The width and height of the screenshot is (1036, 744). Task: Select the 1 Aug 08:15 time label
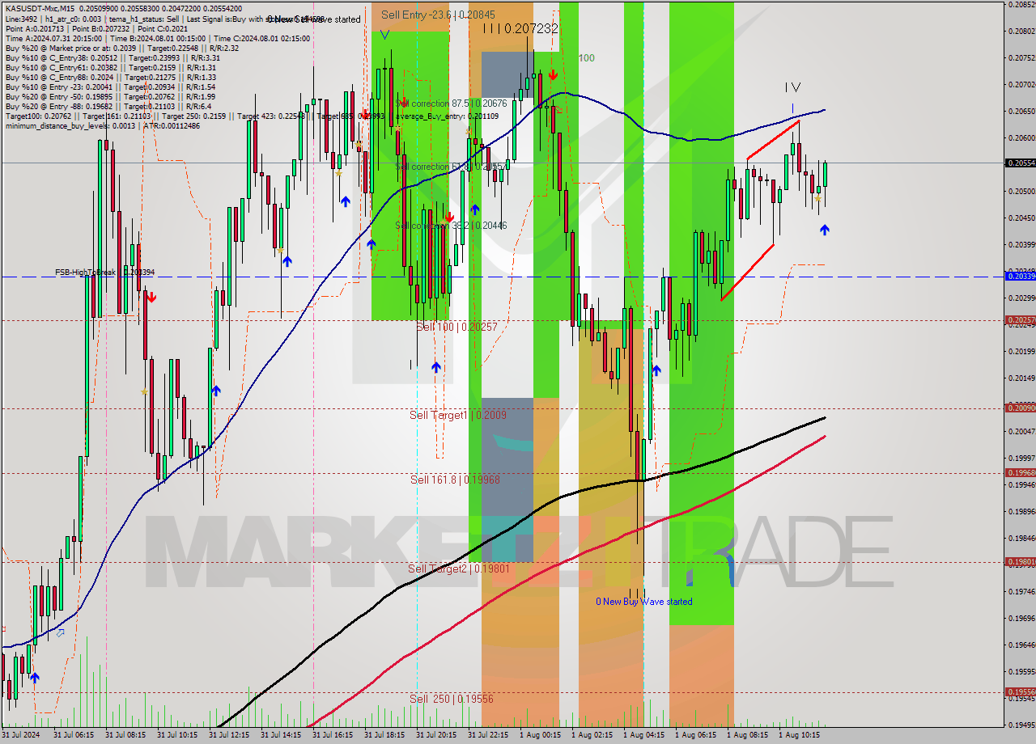point(747,735)
